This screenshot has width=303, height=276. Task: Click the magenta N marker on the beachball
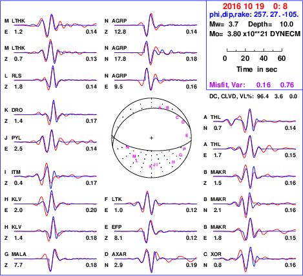click(x=127, y=147)
